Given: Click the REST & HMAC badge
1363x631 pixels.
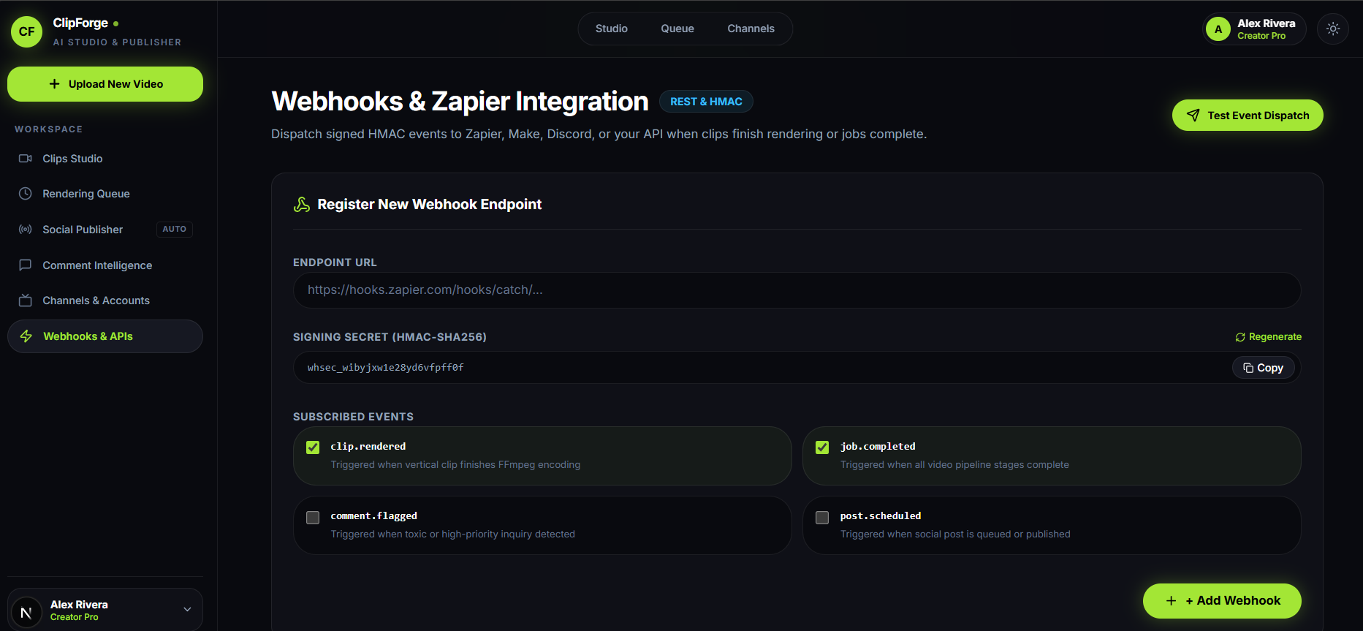Looking at the screenshot, I should [x=706, y=102].
